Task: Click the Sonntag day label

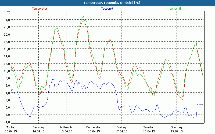Action: [177, 128]
